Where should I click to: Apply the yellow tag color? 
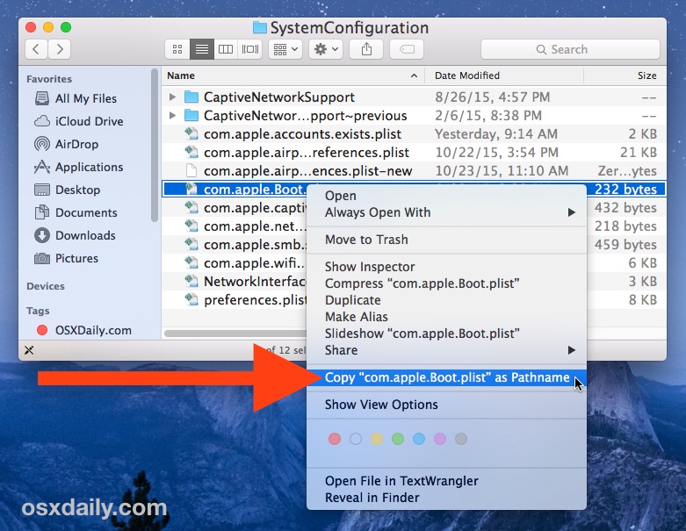(x=377, y=439)
